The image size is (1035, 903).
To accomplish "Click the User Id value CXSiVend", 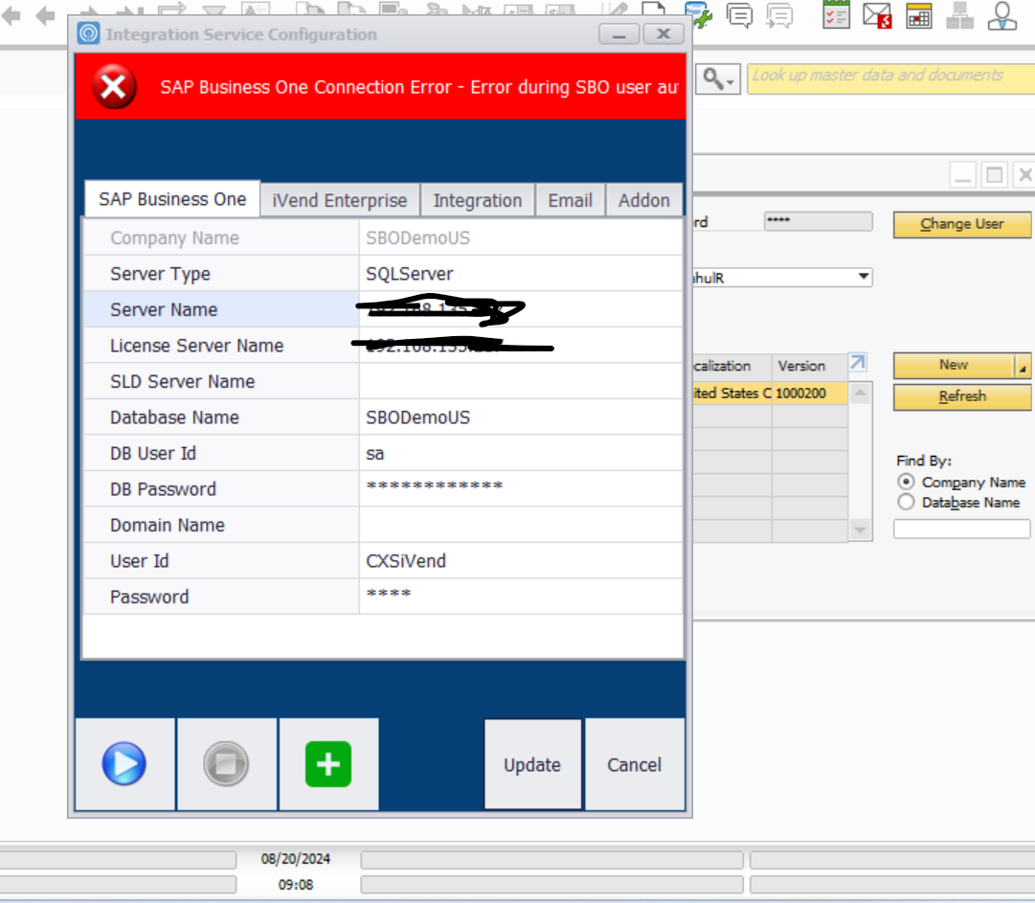I will point(520,560).
